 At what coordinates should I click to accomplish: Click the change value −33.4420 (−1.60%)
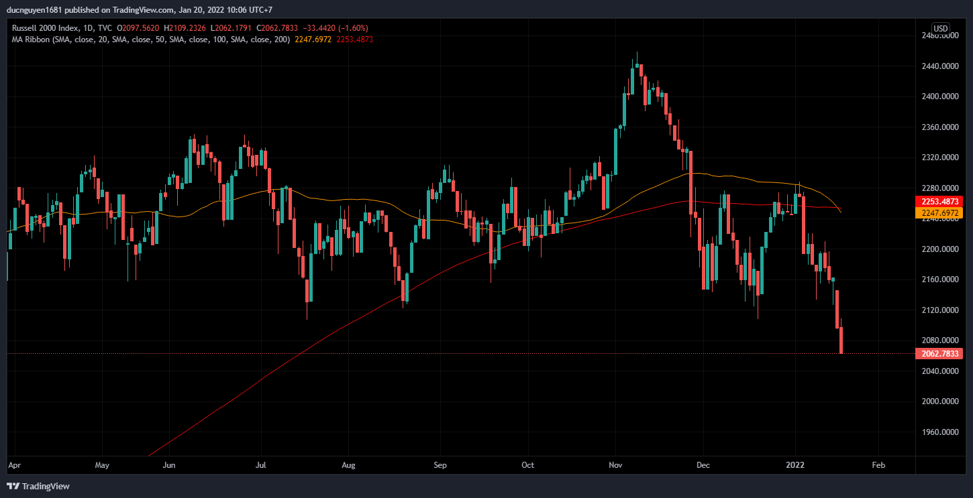click(336, 28)
